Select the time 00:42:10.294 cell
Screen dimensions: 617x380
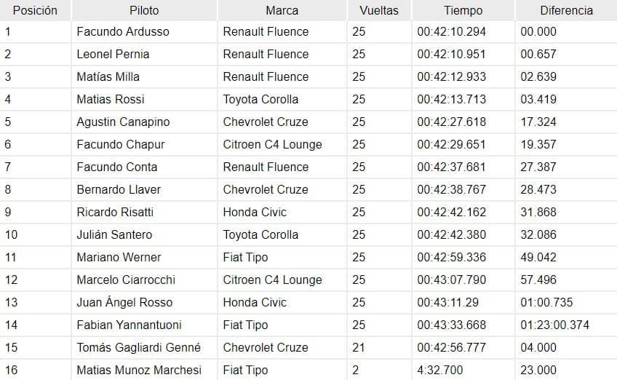coord(463,31)
